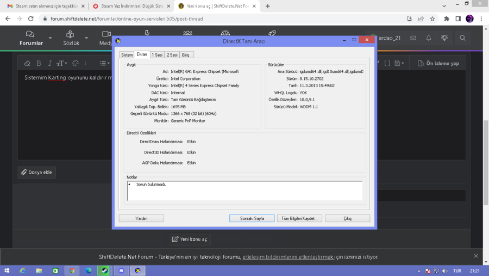
Task: Reload the current page
Action: coord(30,19)
